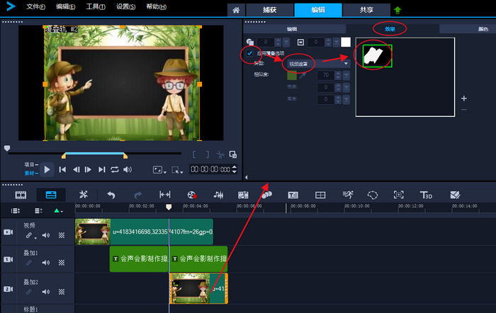This screenshot has width=496, height=313.
Task: Switch playback mode to 素材 (clip)
Action: click(30, 173)
